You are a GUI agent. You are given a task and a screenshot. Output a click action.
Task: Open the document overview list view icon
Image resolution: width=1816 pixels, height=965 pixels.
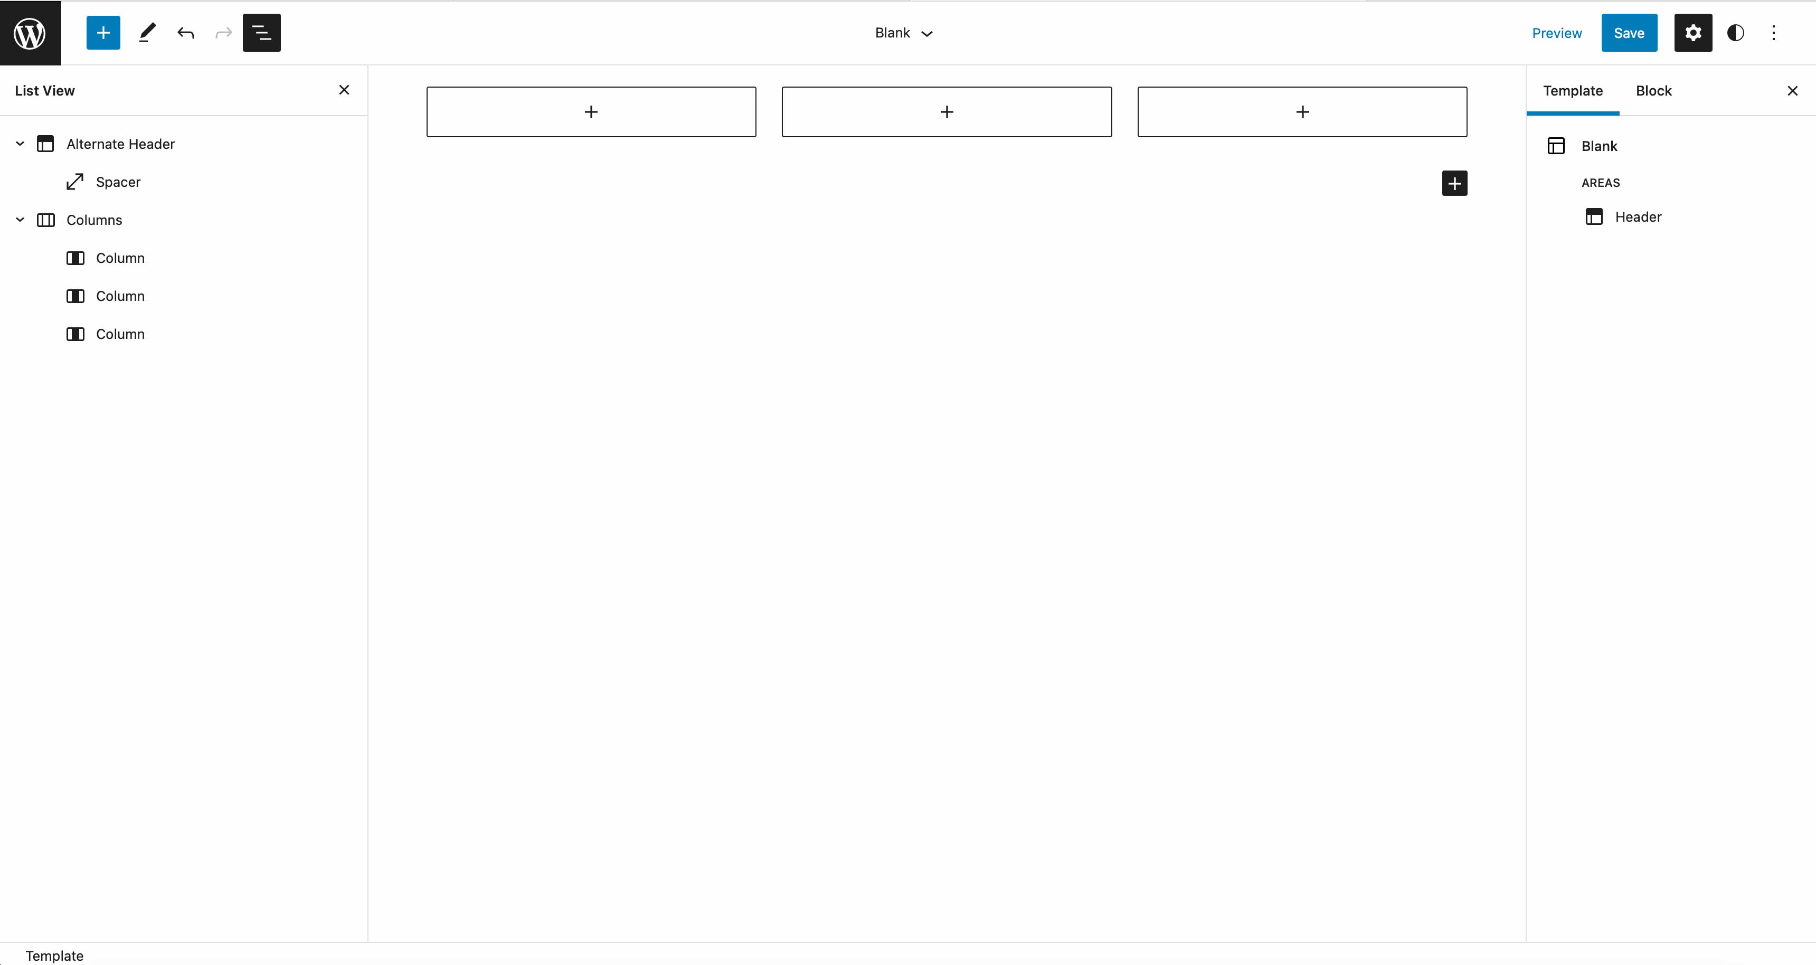pos(262,32)
